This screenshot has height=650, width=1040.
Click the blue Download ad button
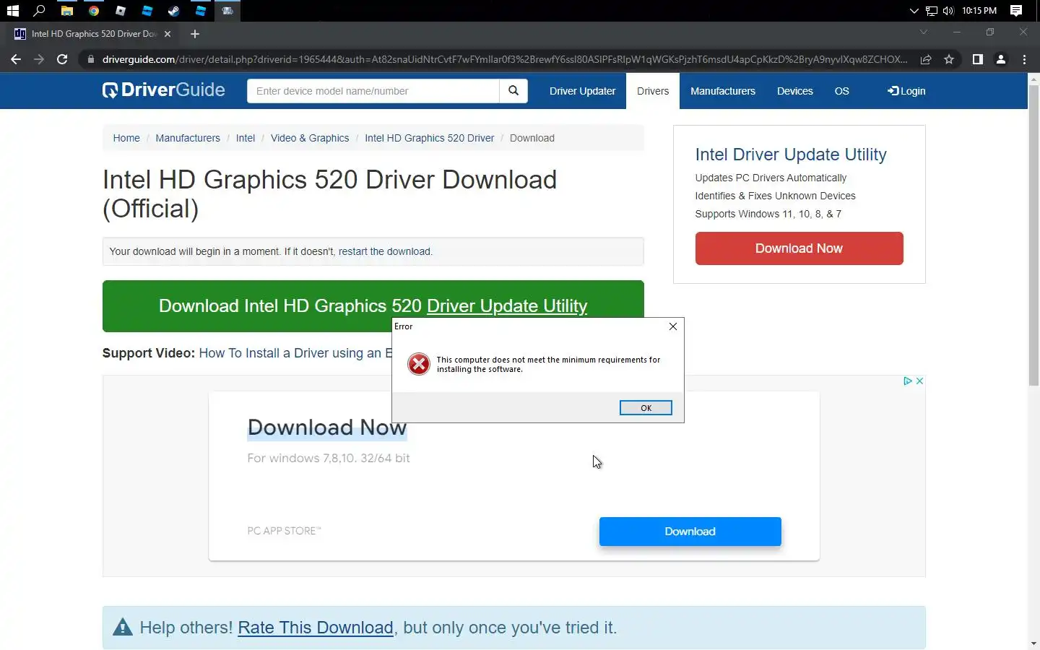coord(690,532)
